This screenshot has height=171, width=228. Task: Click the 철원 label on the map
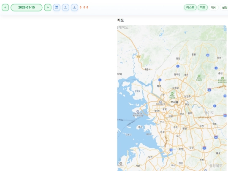(x=193, y=54)
